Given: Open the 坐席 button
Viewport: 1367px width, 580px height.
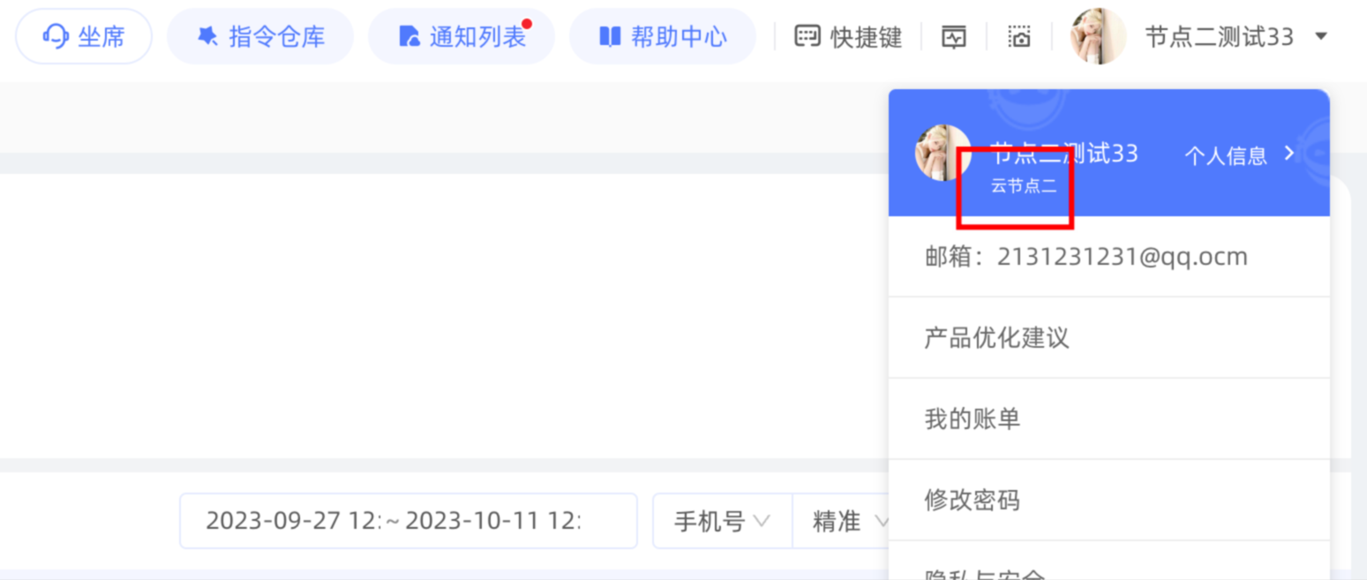Looking at the screenshot, I should tap(84, 36).
